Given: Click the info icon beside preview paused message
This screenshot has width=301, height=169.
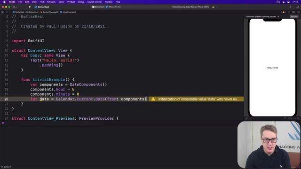Looking at the screenshot, I should click(278, 17).
